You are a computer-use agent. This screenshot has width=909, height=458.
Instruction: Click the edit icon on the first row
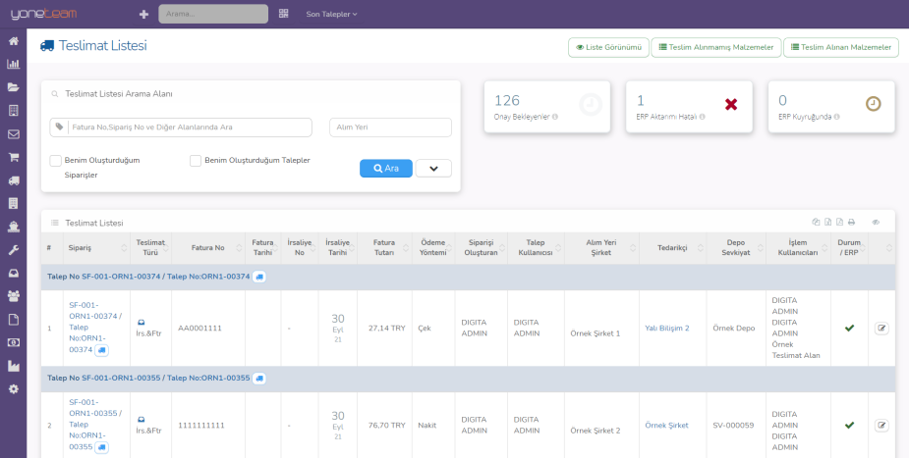pyautogui.click(x=881, y=328)
